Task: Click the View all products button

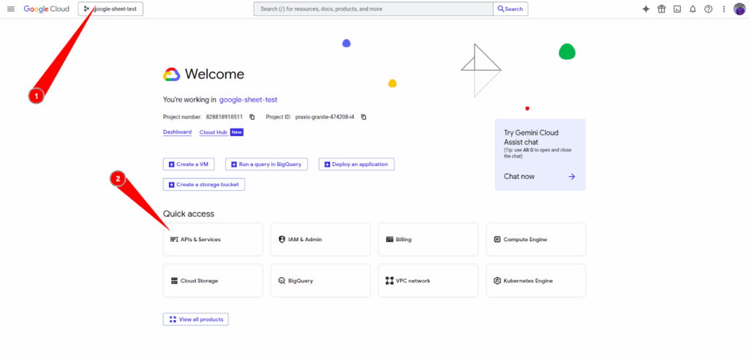Action: coord(196,319)
